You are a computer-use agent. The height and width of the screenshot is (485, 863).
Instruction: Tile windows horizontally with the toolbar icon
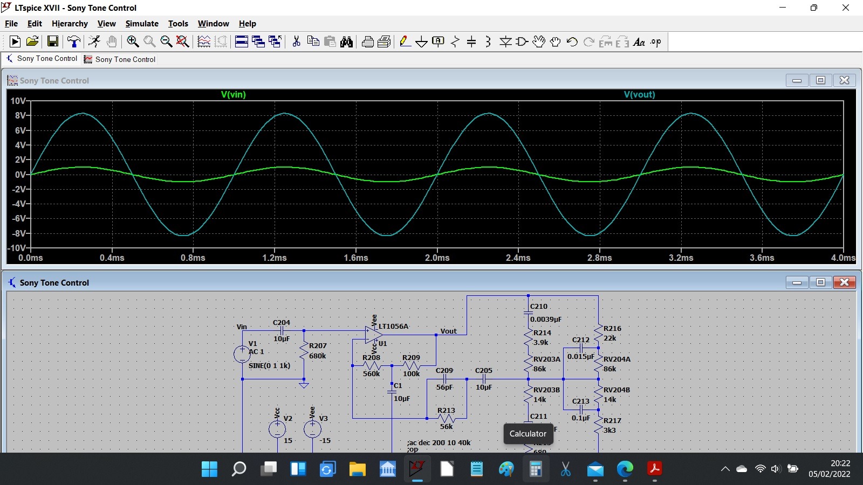(242, 41)
